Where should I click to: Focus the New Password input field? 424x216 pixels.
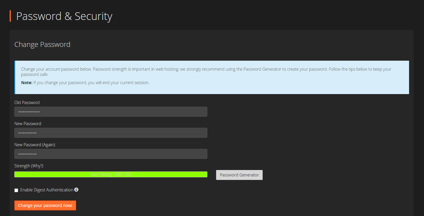pos(111,132)
